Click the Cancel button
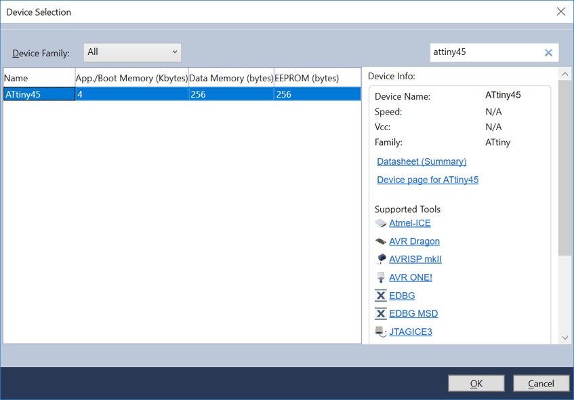Screen dimensions: 574x400 [541, 383]
